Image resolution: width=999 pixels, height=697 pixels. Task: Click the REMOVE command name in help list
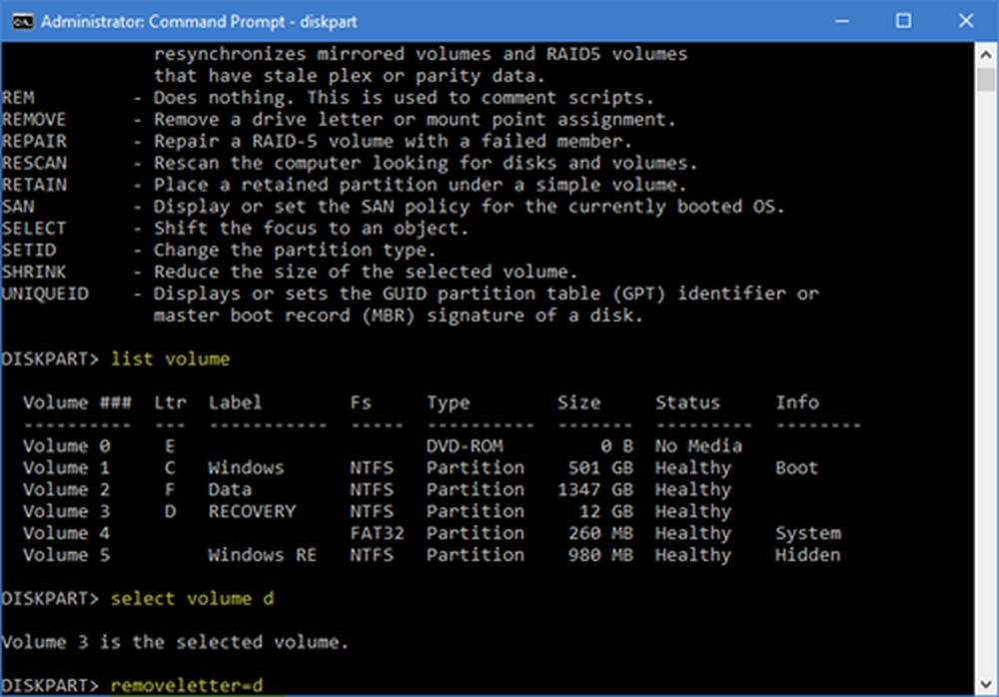point(34,120)
